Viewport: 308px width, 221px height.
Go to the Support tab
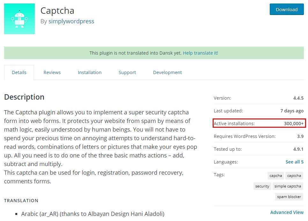coord(127,72)
